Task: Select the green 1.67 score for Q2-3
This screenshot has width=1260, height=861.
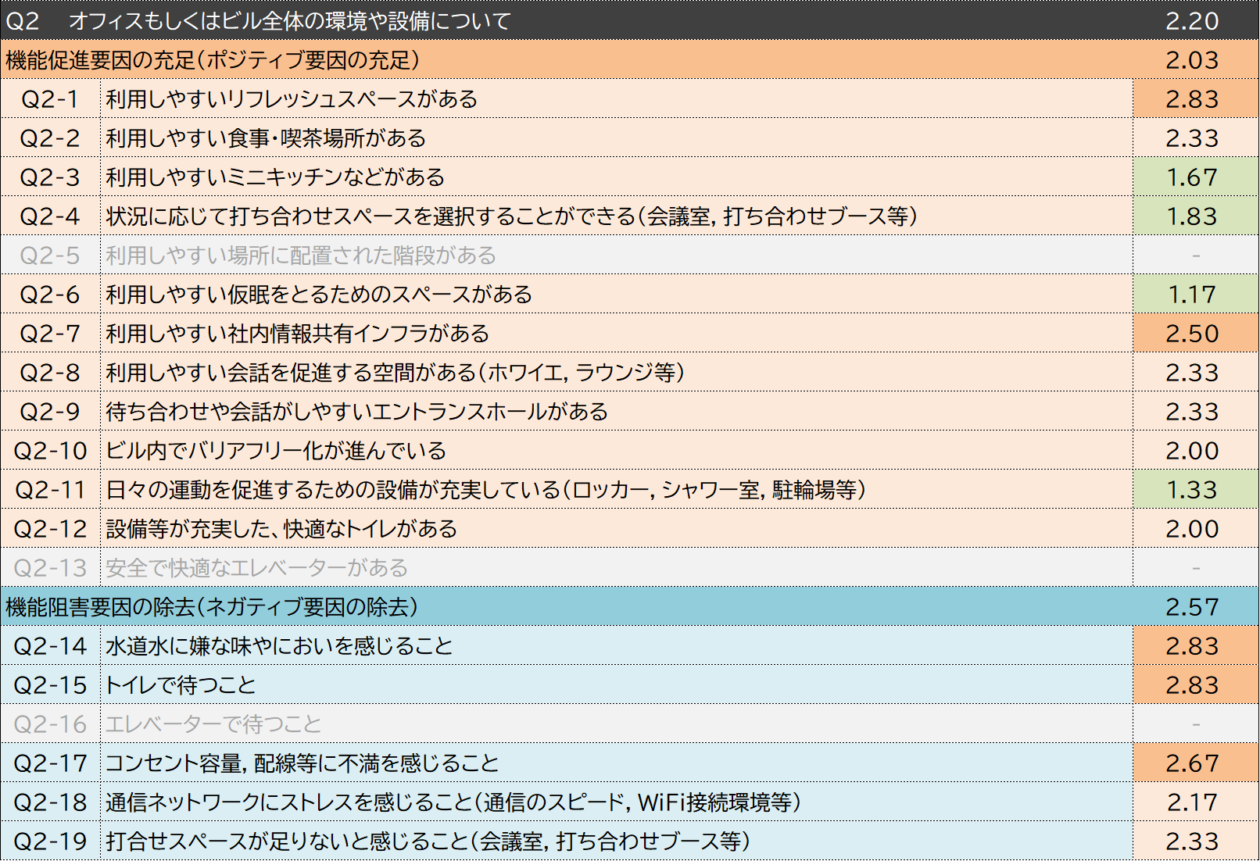Action: coord(1192,177)
